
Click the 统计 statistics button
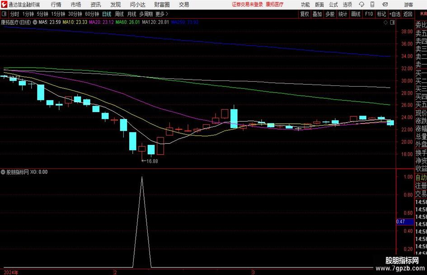point(343,14)
